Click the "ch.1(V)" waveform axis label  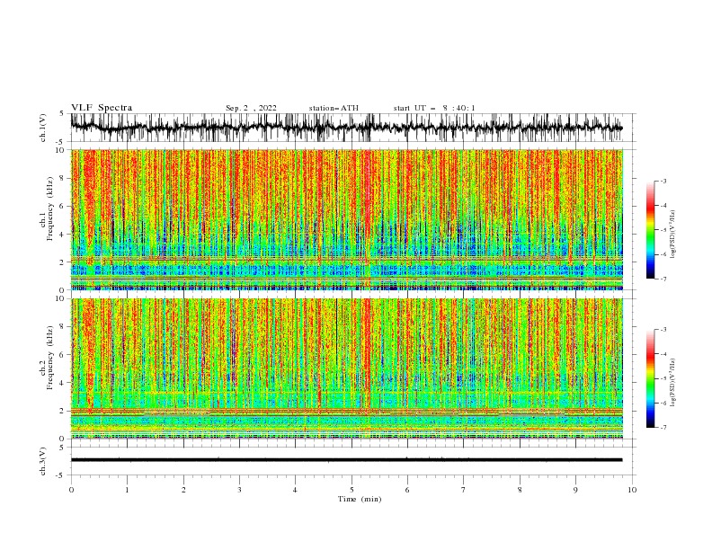tap(43, 128)
